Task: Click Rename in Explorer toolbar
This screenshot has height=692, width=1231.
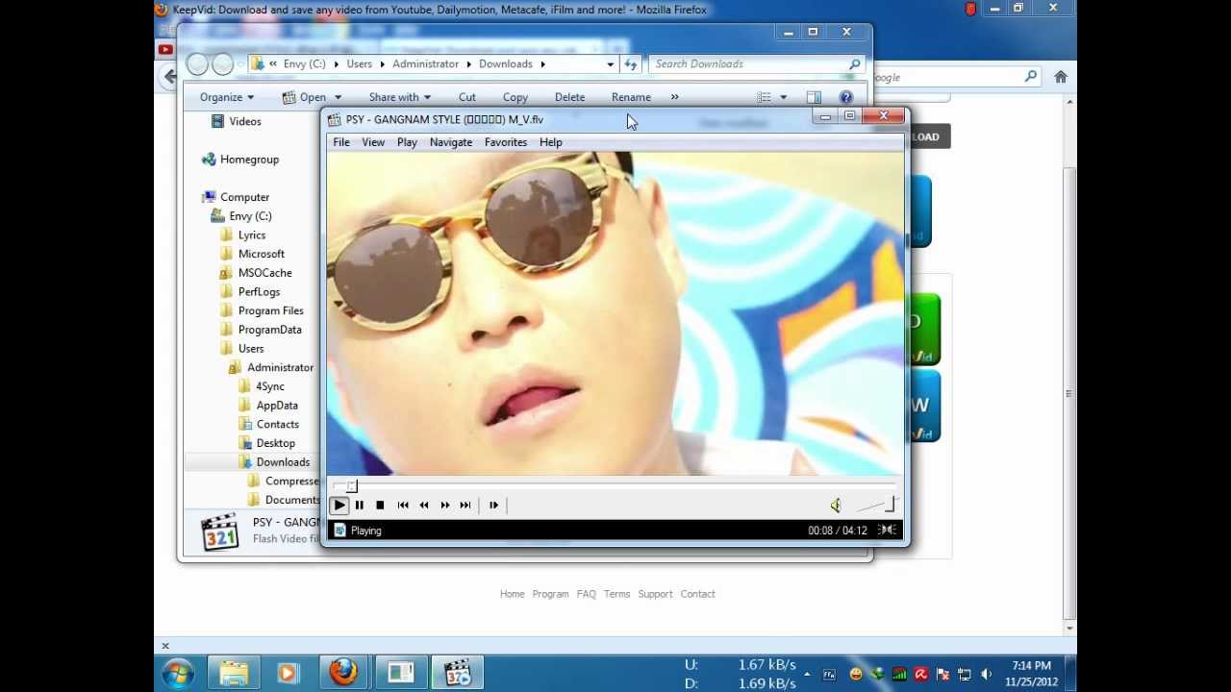Action: pos(631,97)
